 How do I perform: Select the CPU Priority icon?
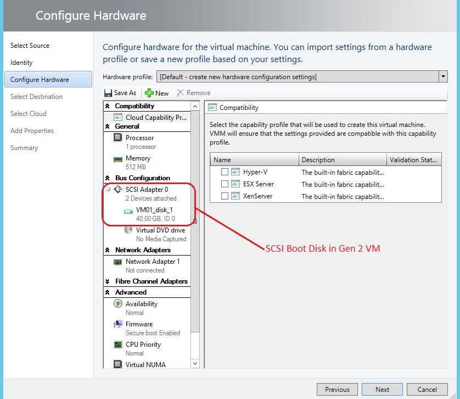[x=118, y=344]
